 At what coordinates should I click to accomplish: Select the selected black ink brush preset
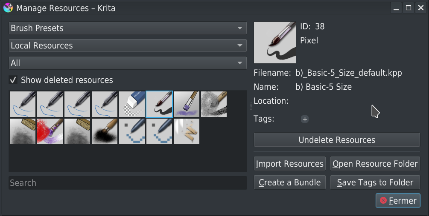159,104
